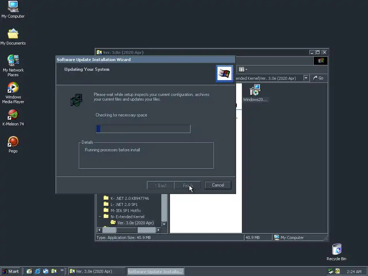Click 'Checking for necessary space' label
The width and height of the screenshot is (368, 276).
point(121,115)
